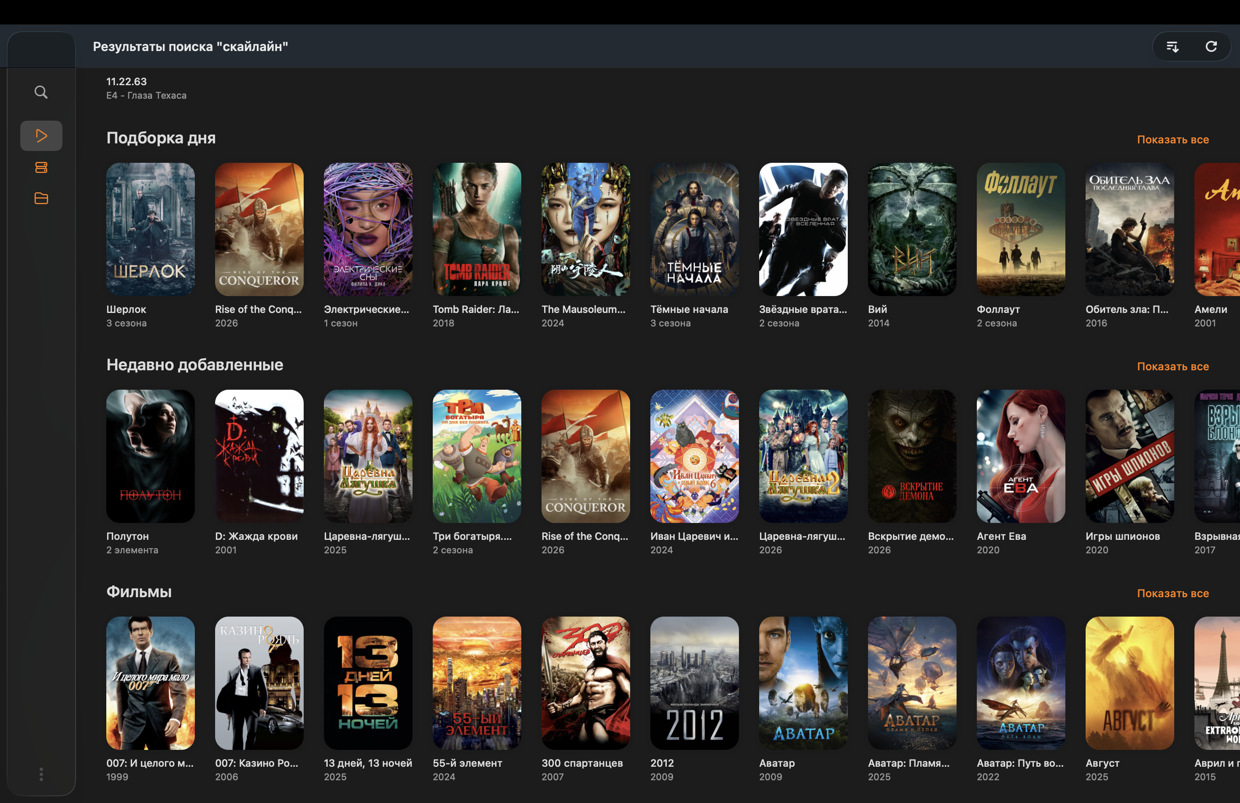Open the Полутон poster

(151, 456)
